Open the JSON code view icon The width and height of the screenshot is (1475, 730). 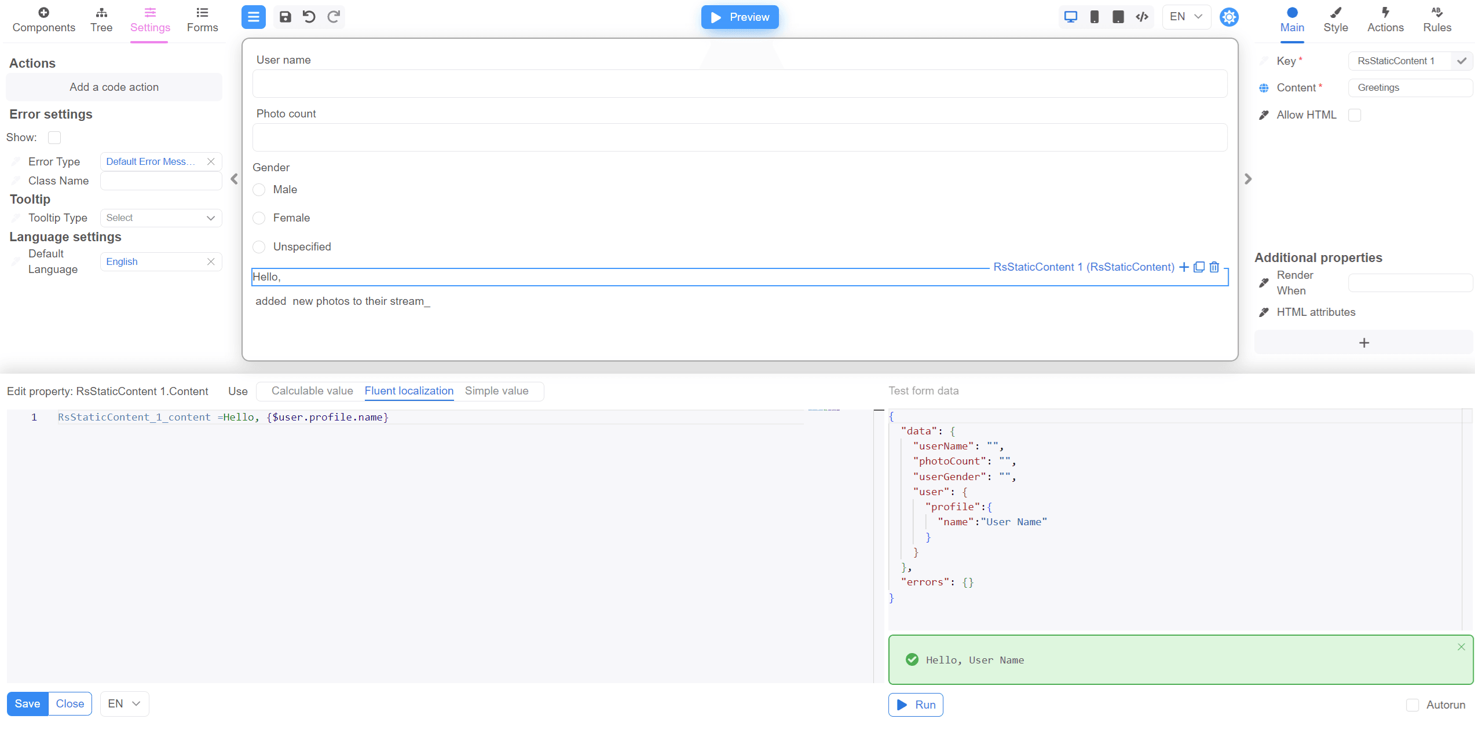1142,17
